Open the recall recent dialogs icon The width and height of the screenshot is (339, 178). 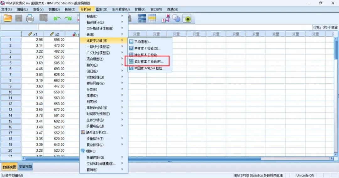coord(43,18)
